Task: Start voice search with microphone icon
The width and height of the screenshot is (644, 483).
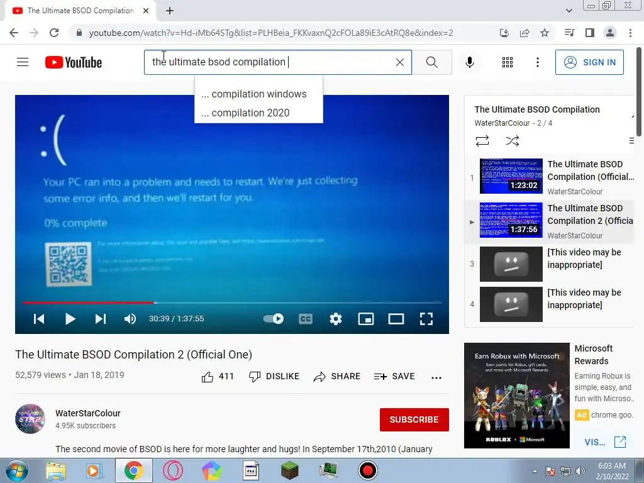Action: point(469,62)
